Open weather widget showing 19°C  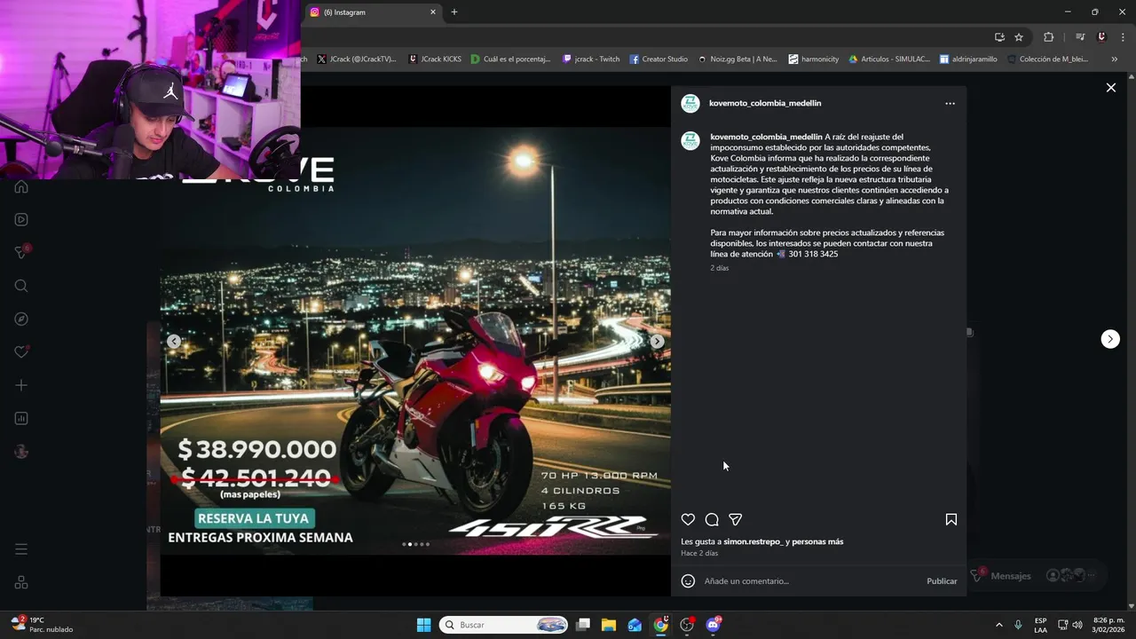(x=43, y=625)
